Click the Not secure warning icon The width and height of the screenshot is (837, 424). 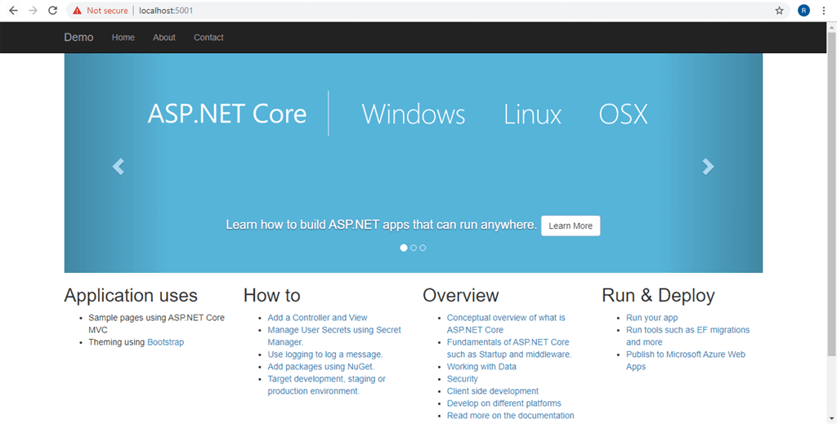pyautogui.click(x=77, y=11)
